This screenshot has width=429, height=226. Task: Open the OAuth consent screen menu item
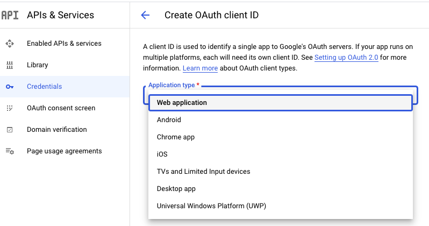pos(61,108)
